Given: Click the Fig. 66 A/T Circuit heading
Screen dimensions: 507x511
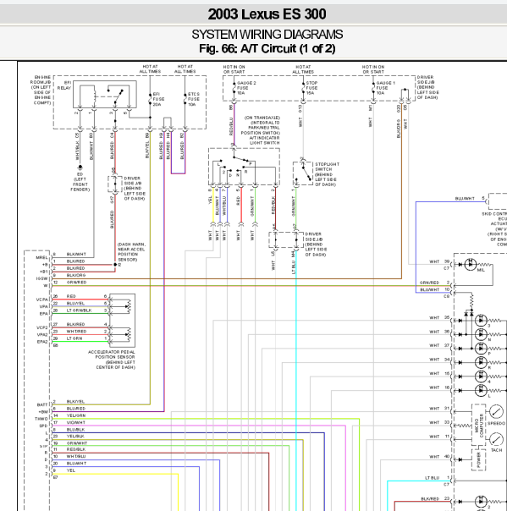Looking at the screenshot, I should tap(267, 48).
